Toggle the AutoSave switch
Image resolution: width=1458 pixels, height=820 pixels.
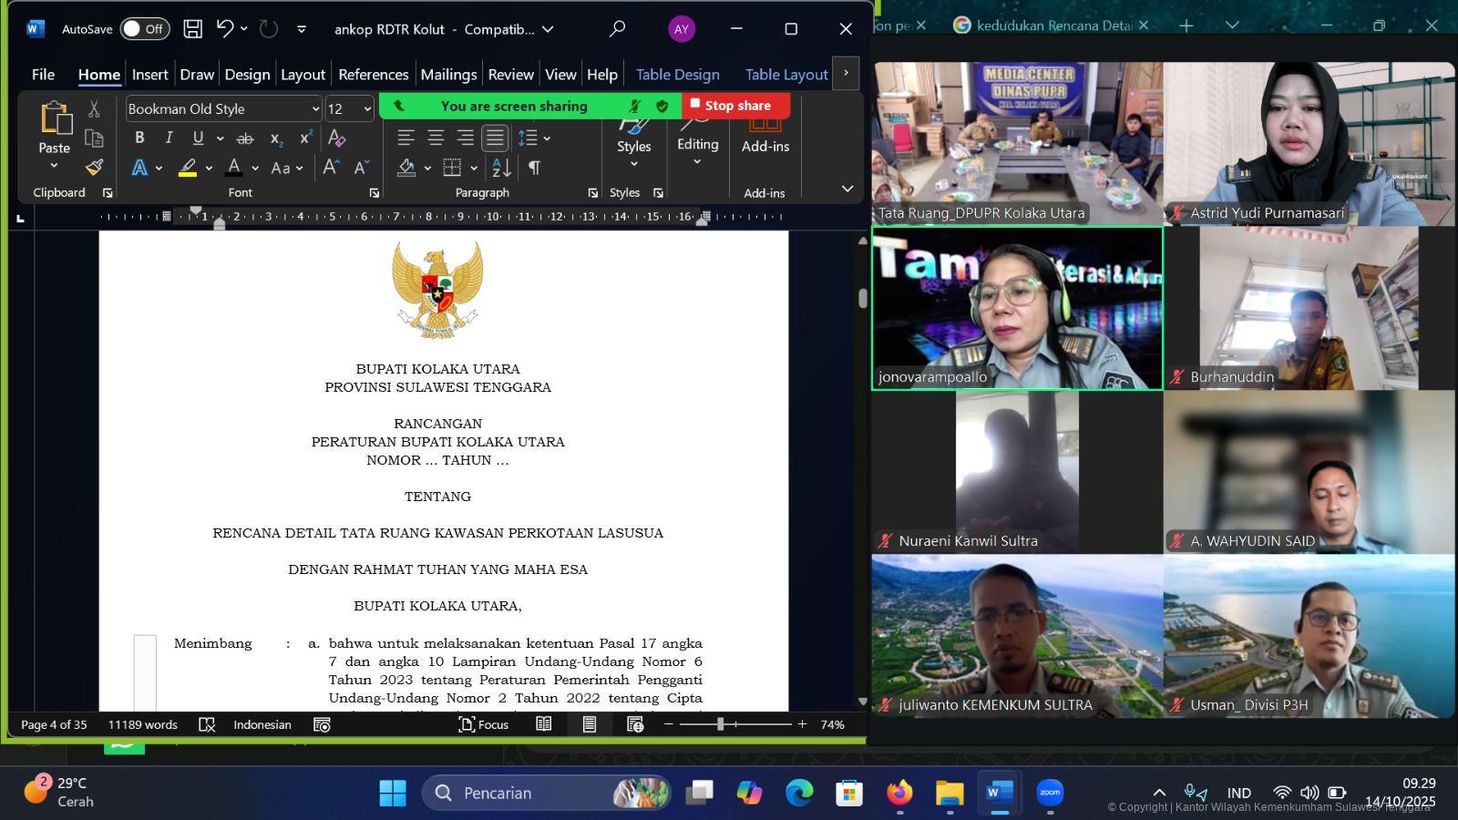tap(144, 29)
